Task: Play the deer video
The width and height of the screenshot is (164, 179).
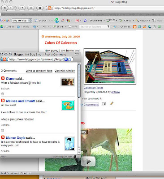Action: pos(88,161)
